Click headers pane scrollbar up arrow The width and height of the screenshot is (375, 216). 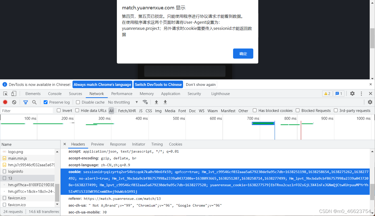pyautogui.click(x=372, y=152)
